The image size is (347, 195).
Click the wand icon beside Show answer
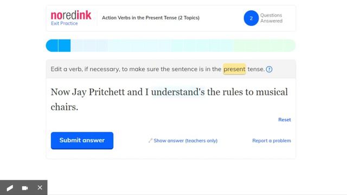click(150, 140)
